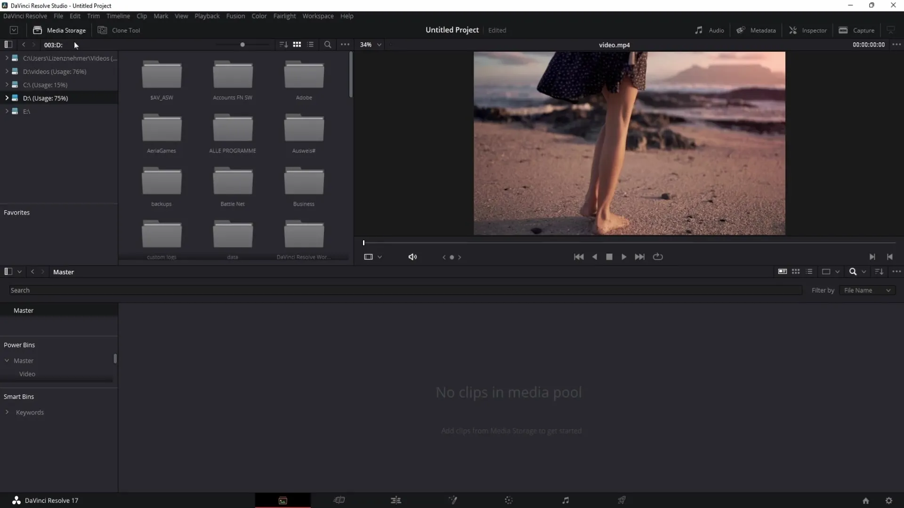Drag the viewer timeline position slider
Image resolution: width=904 pixels, height=508 pixels.
(x=363, y=242)
